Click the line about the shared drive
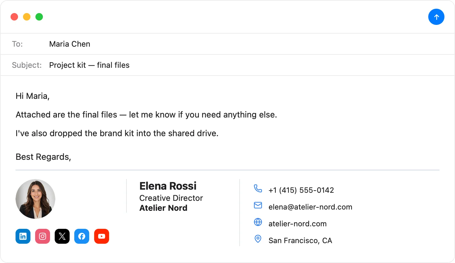This screenshot has height=263, width=455. [x=117, y=133]
